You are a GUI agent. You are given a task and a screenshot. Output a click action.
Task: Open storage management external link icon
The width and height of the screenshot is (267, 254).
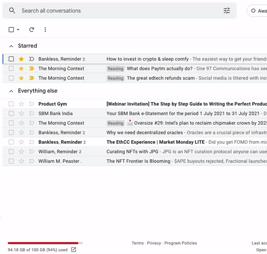73,250
